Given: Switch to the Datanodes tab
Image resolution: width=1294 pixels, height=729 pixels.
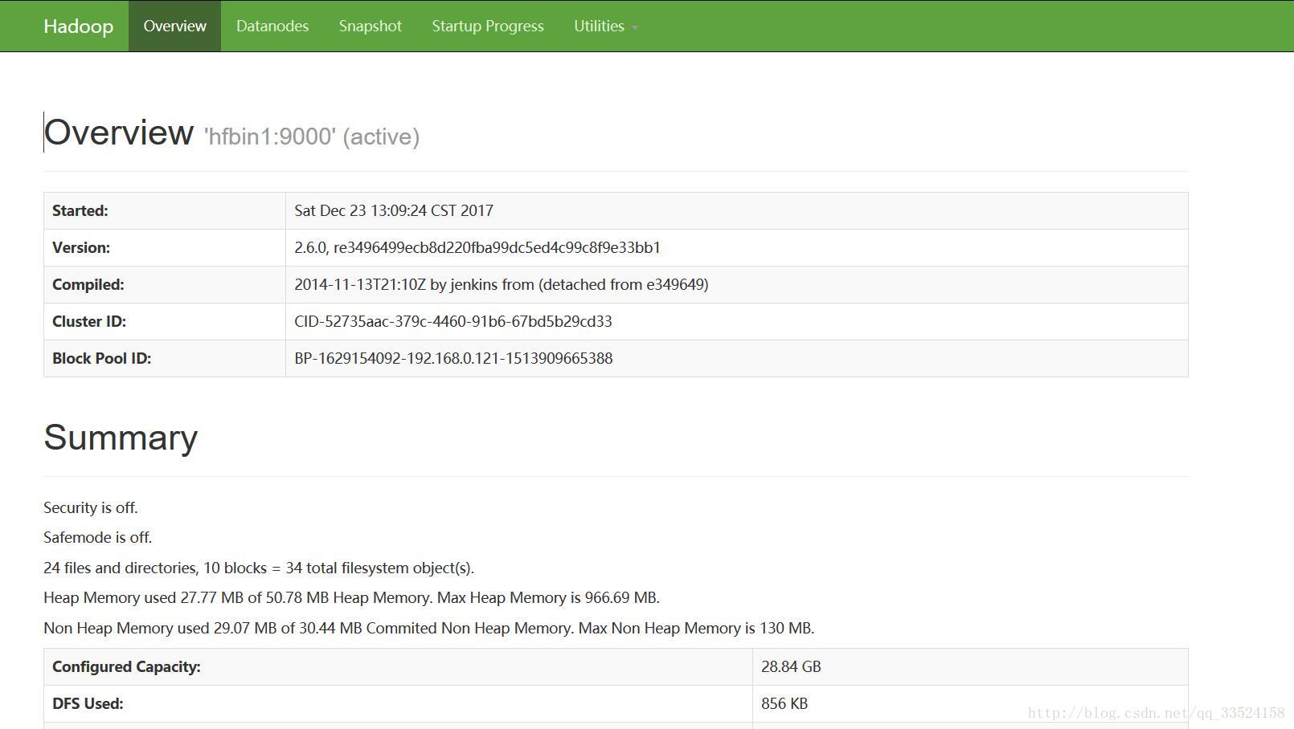Looking at the screenshot, I should (x=272, y=26).
